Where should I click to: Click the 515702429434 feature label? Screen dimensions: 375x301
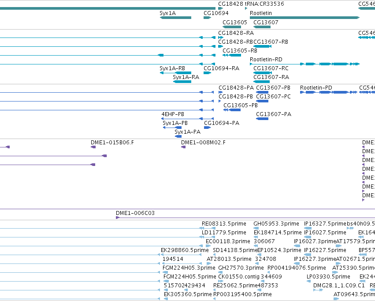tap(184, 286)
